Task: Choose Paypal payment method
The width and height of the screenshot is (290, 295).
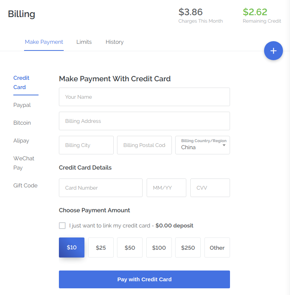Action: coord(22,105)
